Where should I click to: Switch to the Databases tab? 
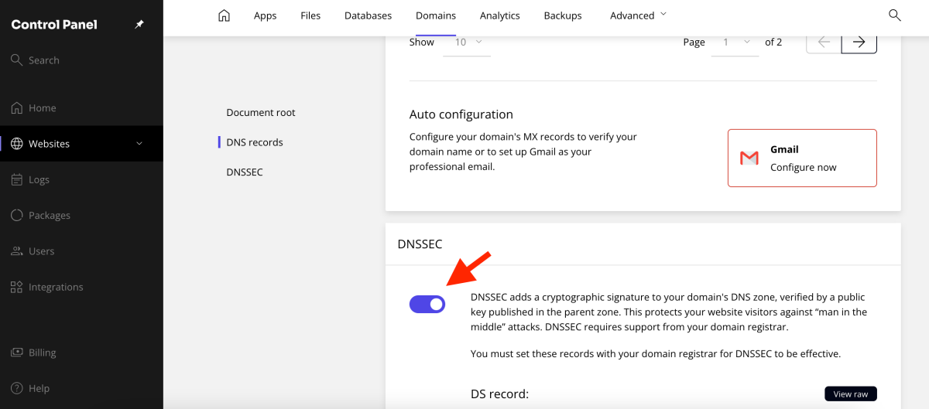tap(368, 15)
